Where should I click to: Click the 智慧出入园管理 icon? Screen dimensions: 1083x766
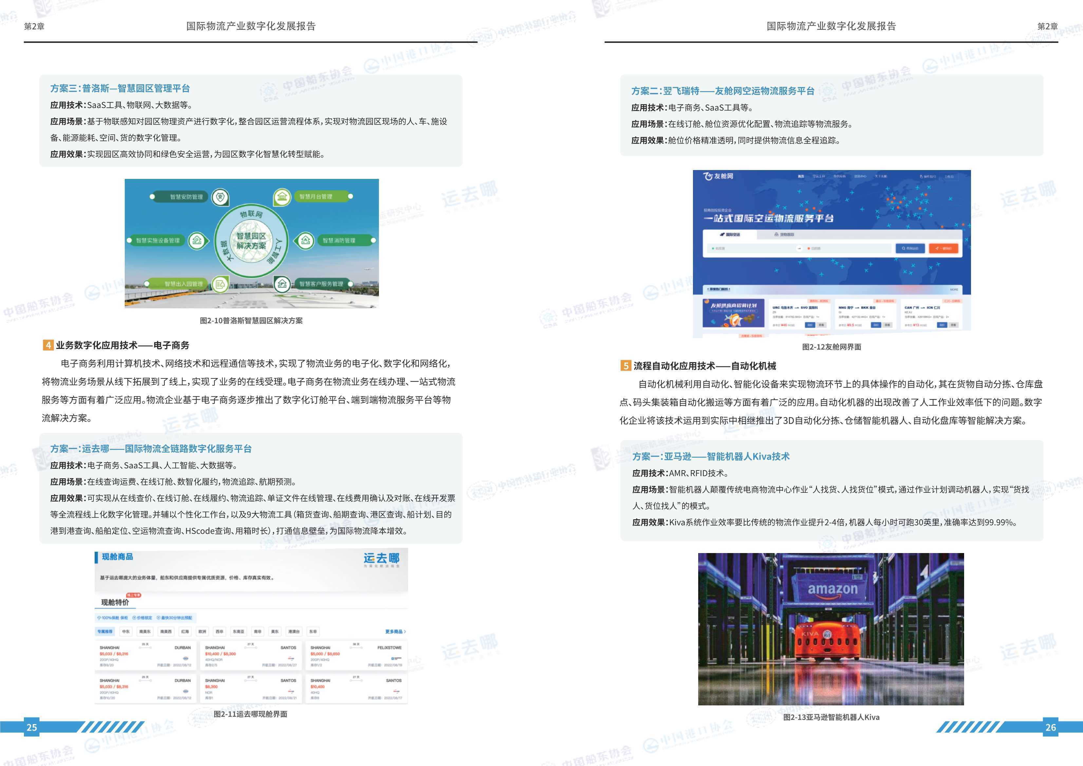[x=220, y=284]
